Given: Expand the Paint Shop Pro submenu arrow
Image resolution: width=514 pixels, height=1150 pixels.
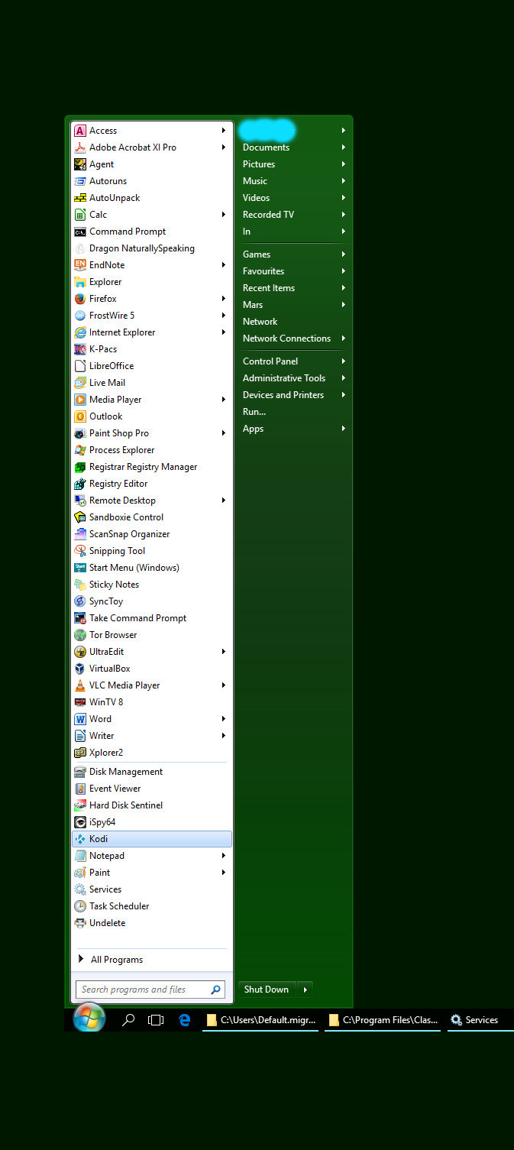Looking at the screenshot, I should coord(224,433).
